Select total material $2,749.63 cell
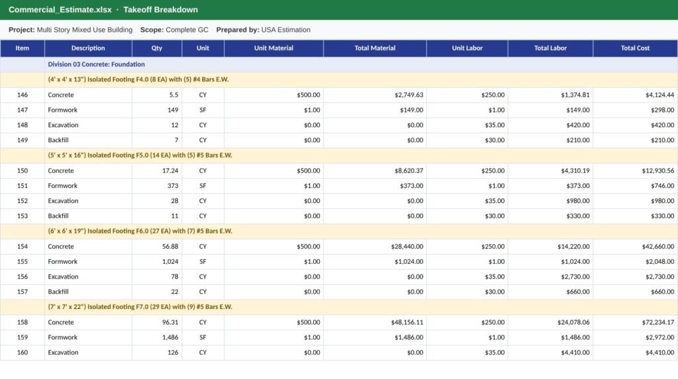The height and width of the screenshot is (379, 678). pyautogui.click(x=375, y=95)
